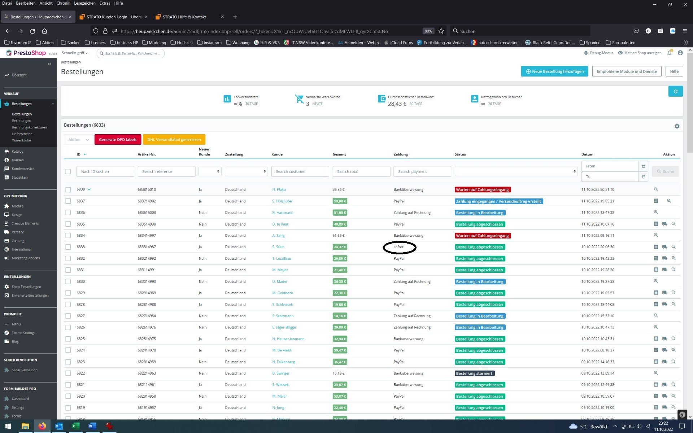Open the user profile avatar icon
The image size is (693, 433).
[x=680, y=53]
